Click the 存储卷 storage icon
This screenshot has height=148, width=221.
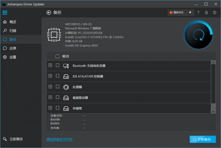(66, 108)
